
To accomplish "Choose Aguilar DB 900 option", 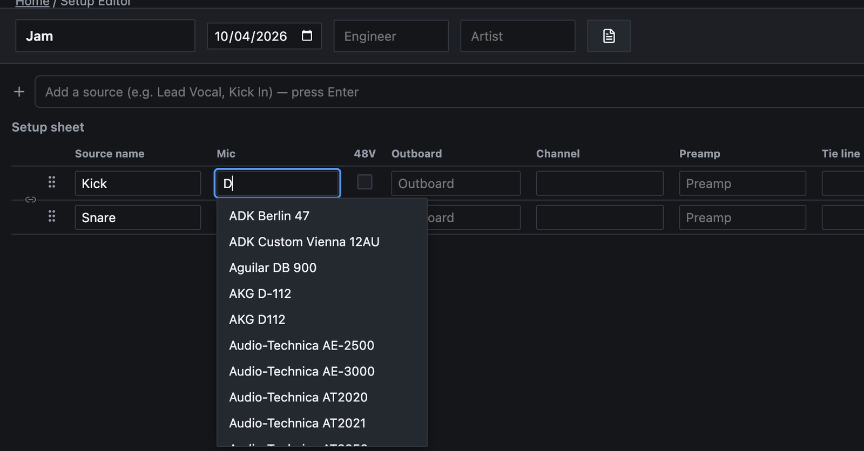I will coord(322,268).
